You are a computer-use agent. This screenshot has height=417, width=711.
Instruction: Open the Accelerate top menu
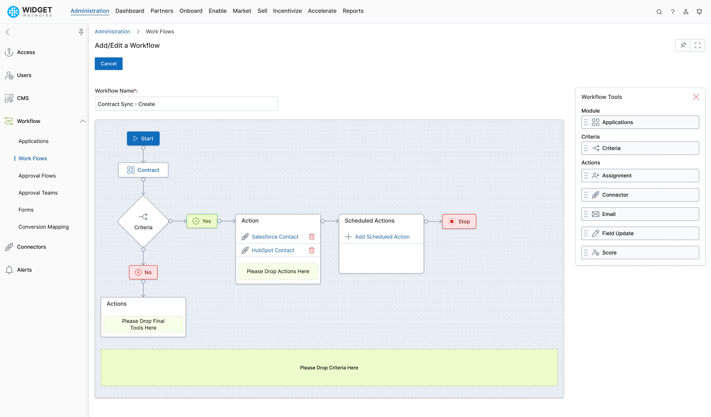[322, 11]
